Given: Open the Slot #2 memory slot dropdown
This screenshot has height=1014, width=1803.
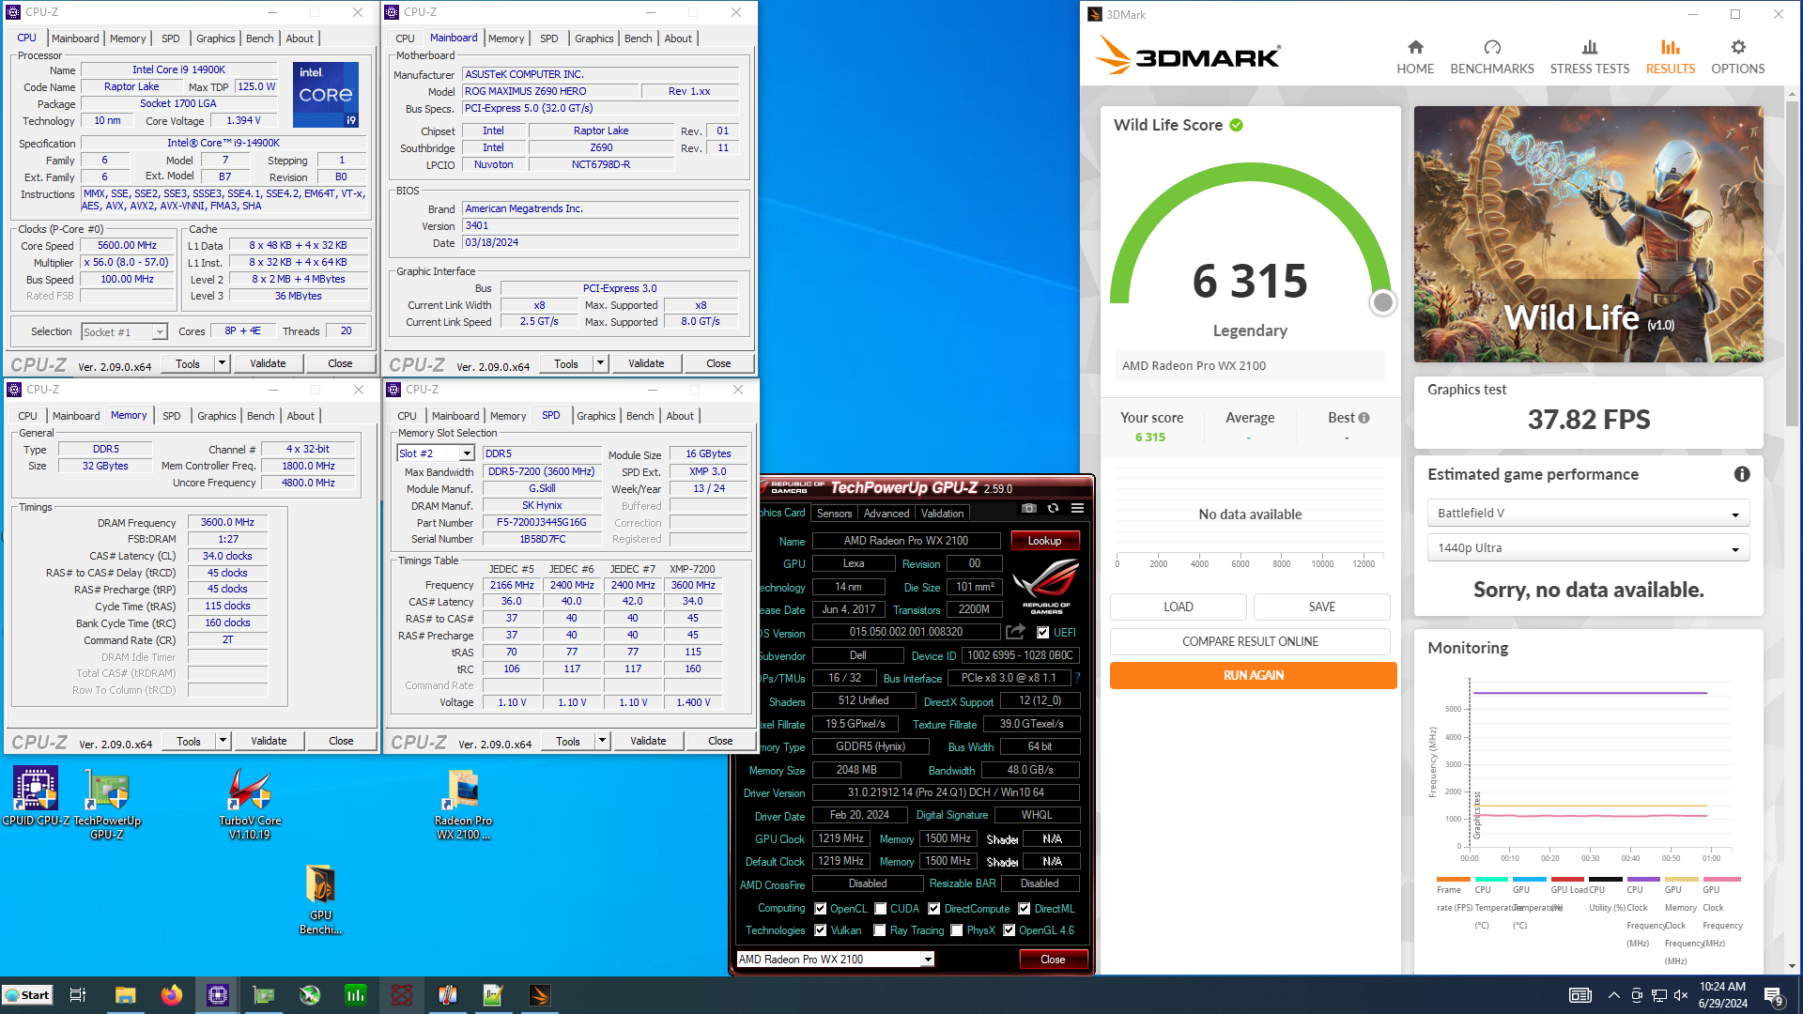Looking at the screenshot, I should click(x=436, y=453).
